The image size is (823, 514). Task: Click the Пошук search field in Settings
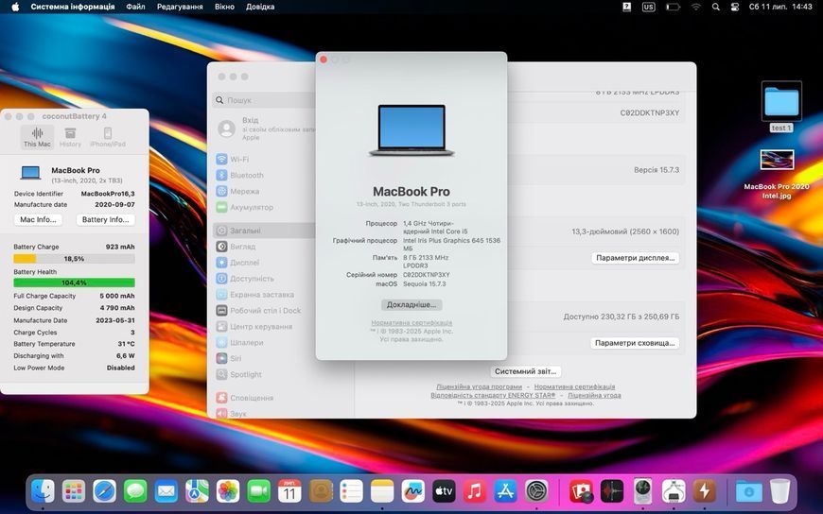[264, 99]
